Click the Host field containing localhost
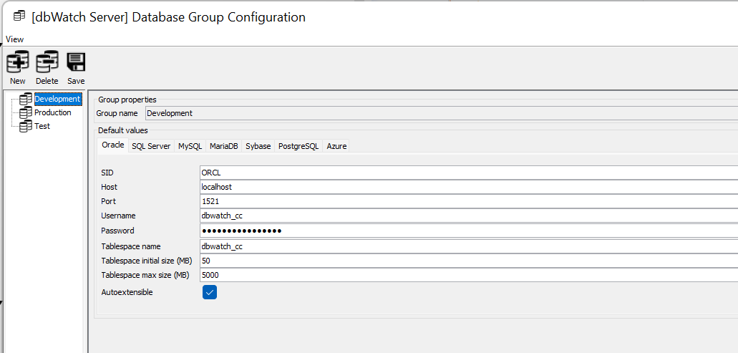Viewport: 738px width, 353px height. point(469,187)
